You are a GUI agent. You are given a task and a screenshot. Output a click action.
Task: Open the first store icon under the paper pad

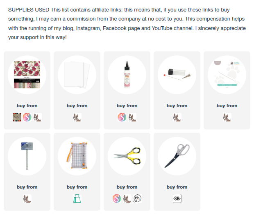click(17, 118)
